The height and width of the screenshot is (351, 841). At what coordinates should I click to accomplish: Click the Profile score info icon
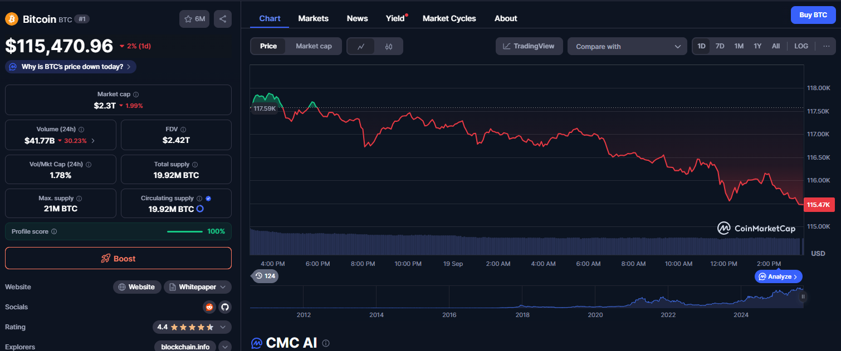pyautogui.click(x=54, y=231)
